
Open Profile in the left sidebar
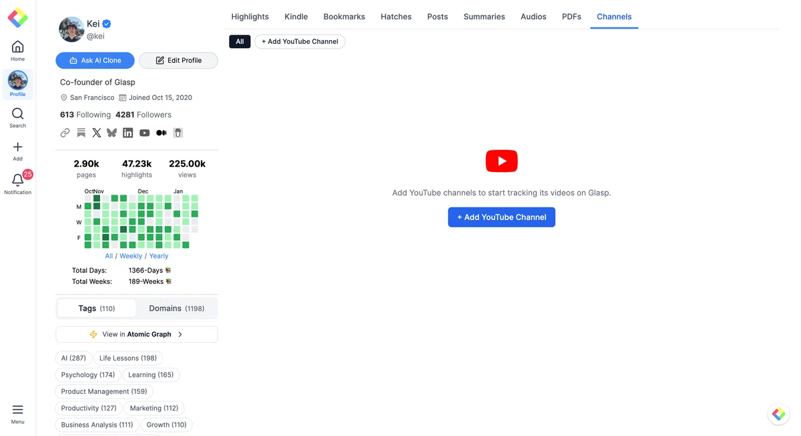[x=18, y=84]
